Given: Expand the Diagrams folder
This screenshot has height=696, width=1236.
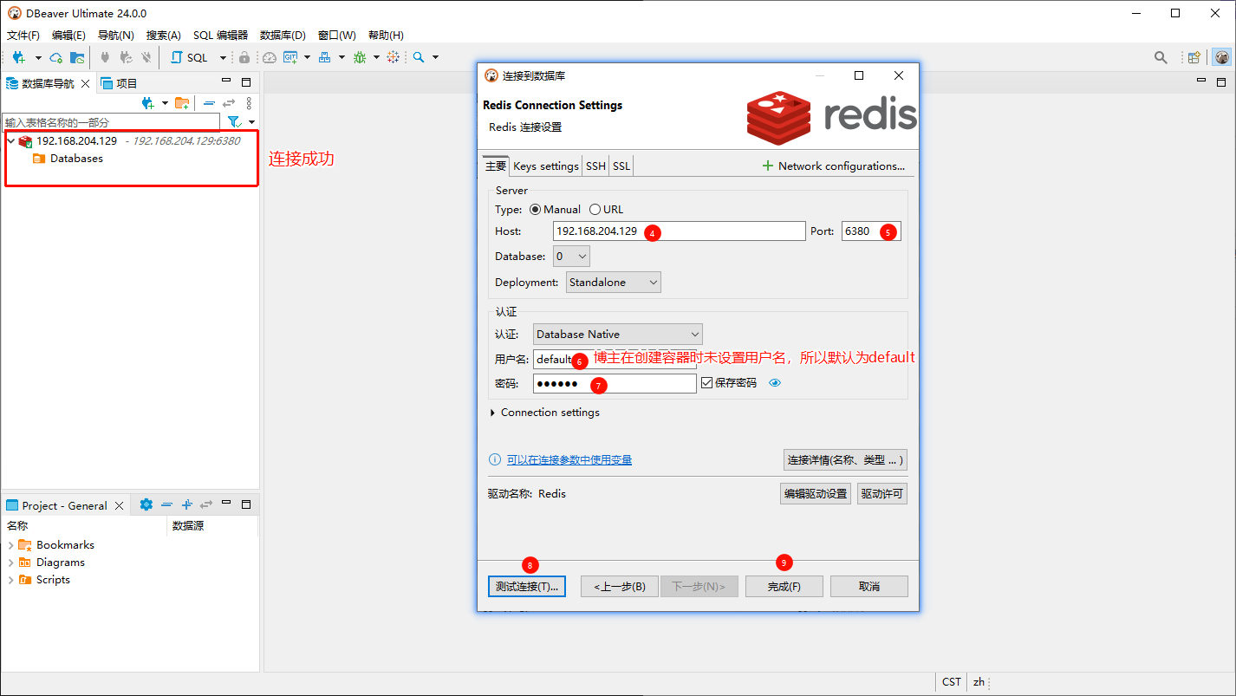Looking at the screenshot, I should point(10,563).
